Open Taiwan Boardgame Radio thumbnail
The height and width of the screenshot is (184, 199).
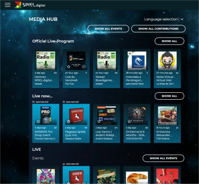pos(106,61)
